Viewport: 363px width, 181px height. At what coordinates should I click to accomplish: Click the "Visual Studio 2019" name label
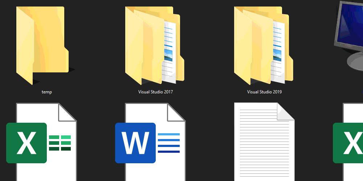[264, 92]
